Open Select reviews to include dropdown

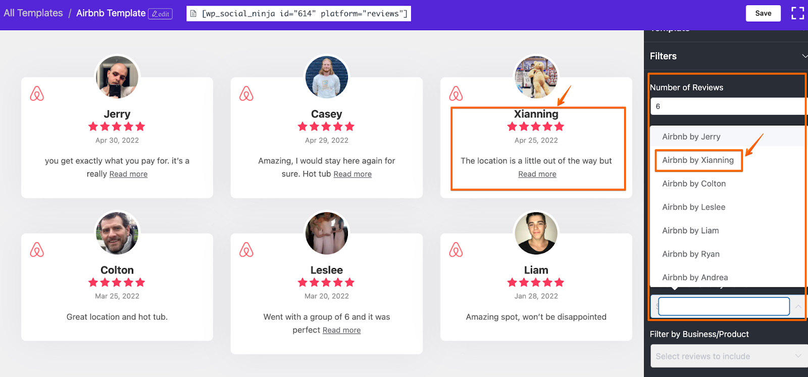[729, 356]
